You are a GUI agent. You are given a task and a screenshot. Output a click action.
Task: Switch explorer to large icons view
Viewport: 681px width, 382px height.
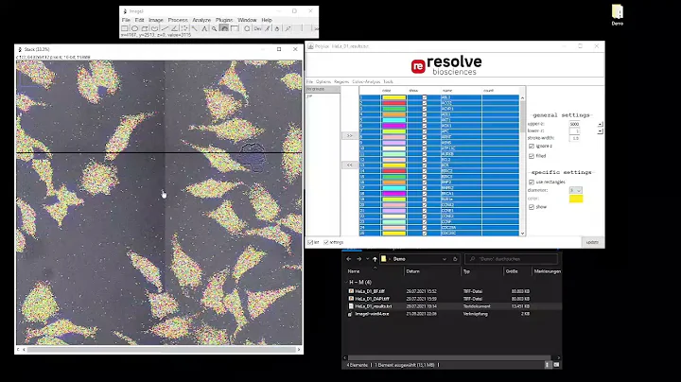(x=556, y=365)
